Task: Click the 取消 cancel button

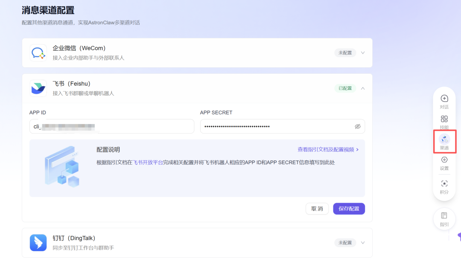Action: [x=317, y=209]
